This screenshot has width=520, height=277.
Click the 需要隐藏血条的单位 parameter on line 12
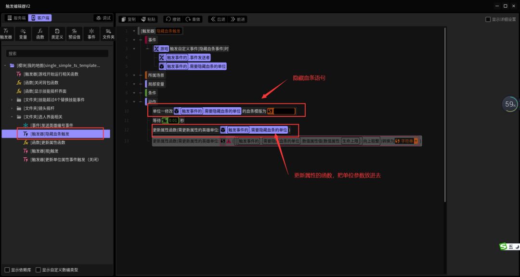click(269, 130)
